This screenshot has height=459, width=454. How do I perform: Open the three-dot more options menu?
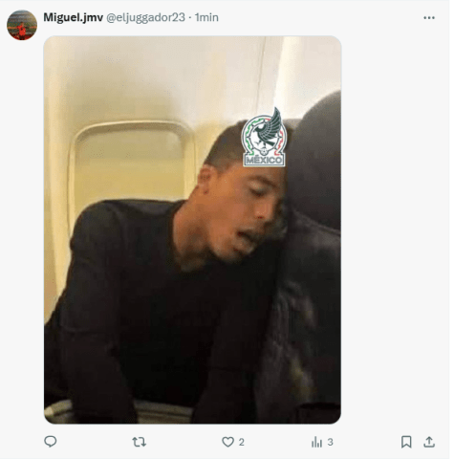tap(429, 18)
